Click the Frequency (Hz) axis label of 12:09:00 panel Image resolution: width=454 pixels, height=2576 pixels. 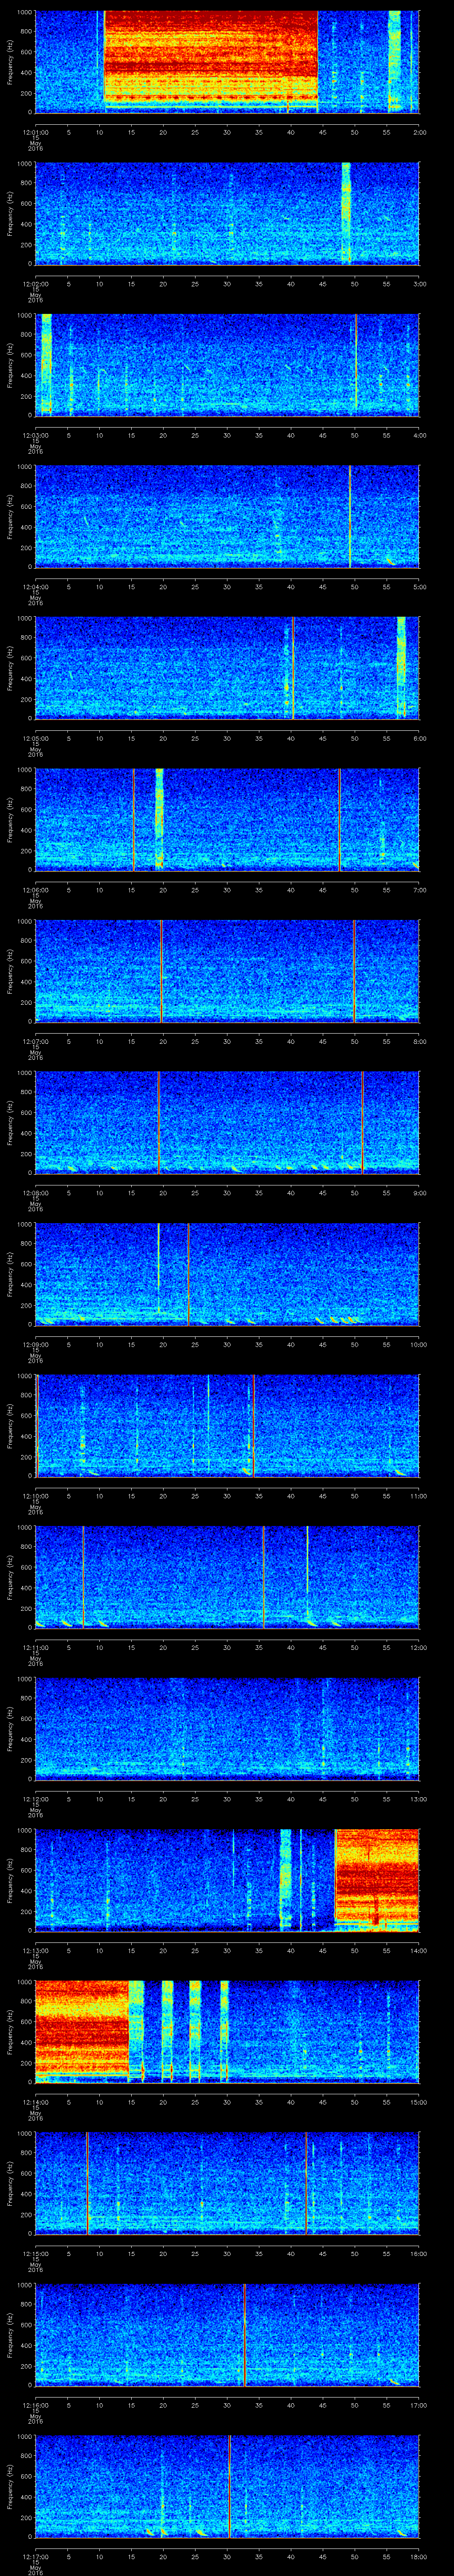point(10,1274)
